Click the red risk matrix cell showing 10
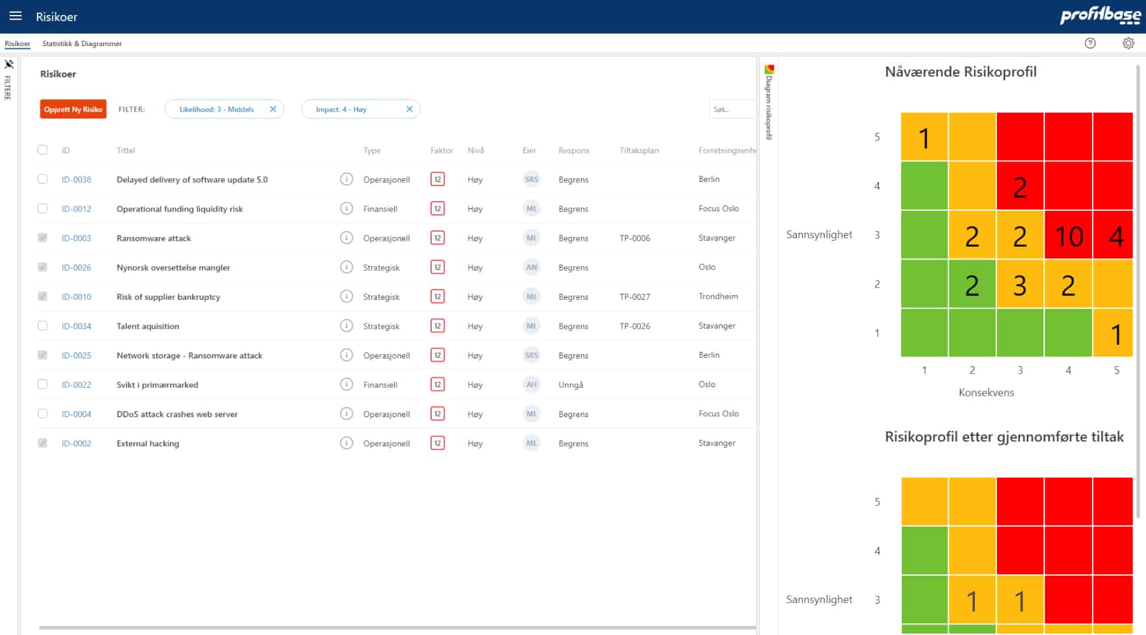 1068,236
